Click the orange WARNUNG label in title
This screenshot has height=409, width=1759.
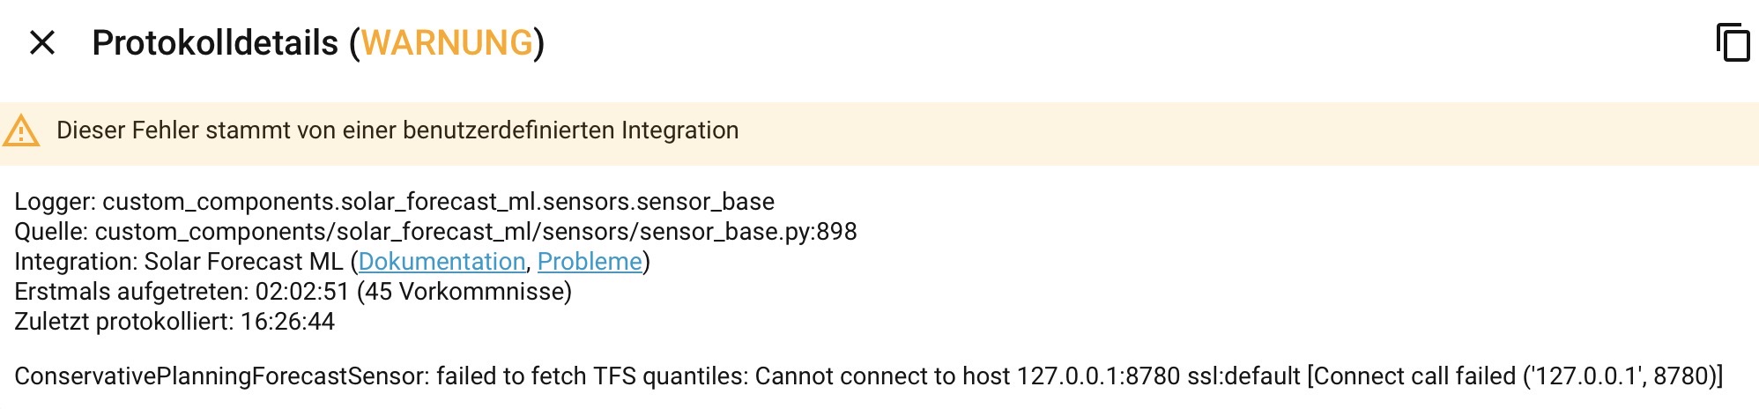[x=448, y=43]
